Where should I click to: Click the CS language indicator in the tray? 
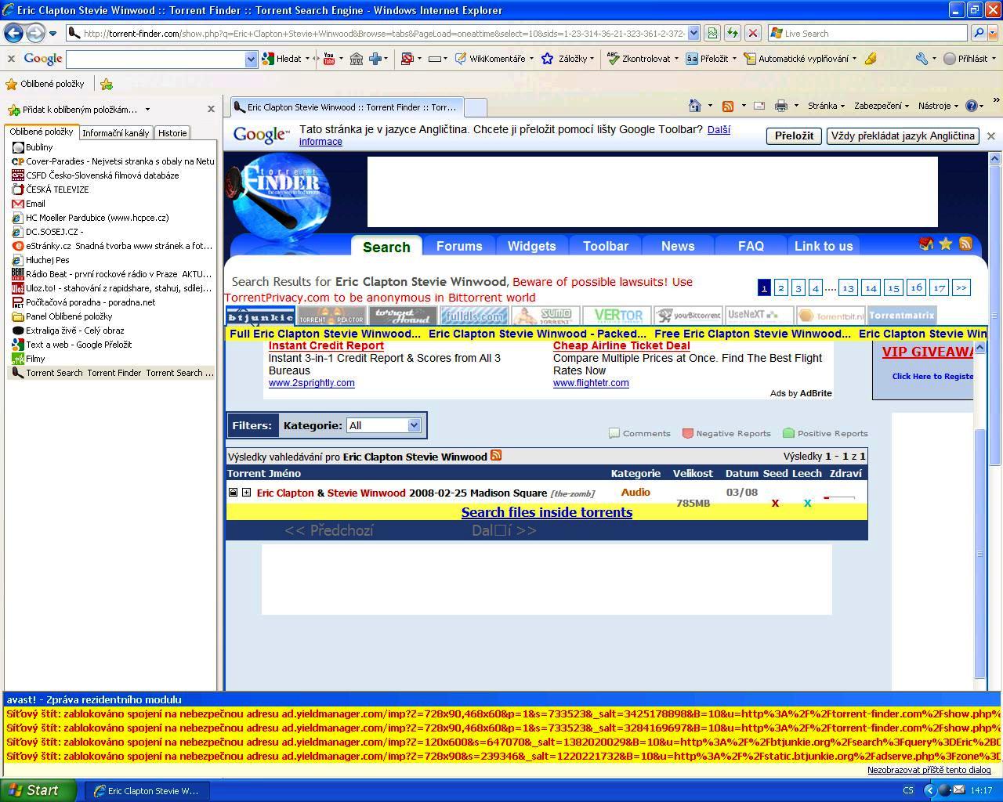coord(908,791)
